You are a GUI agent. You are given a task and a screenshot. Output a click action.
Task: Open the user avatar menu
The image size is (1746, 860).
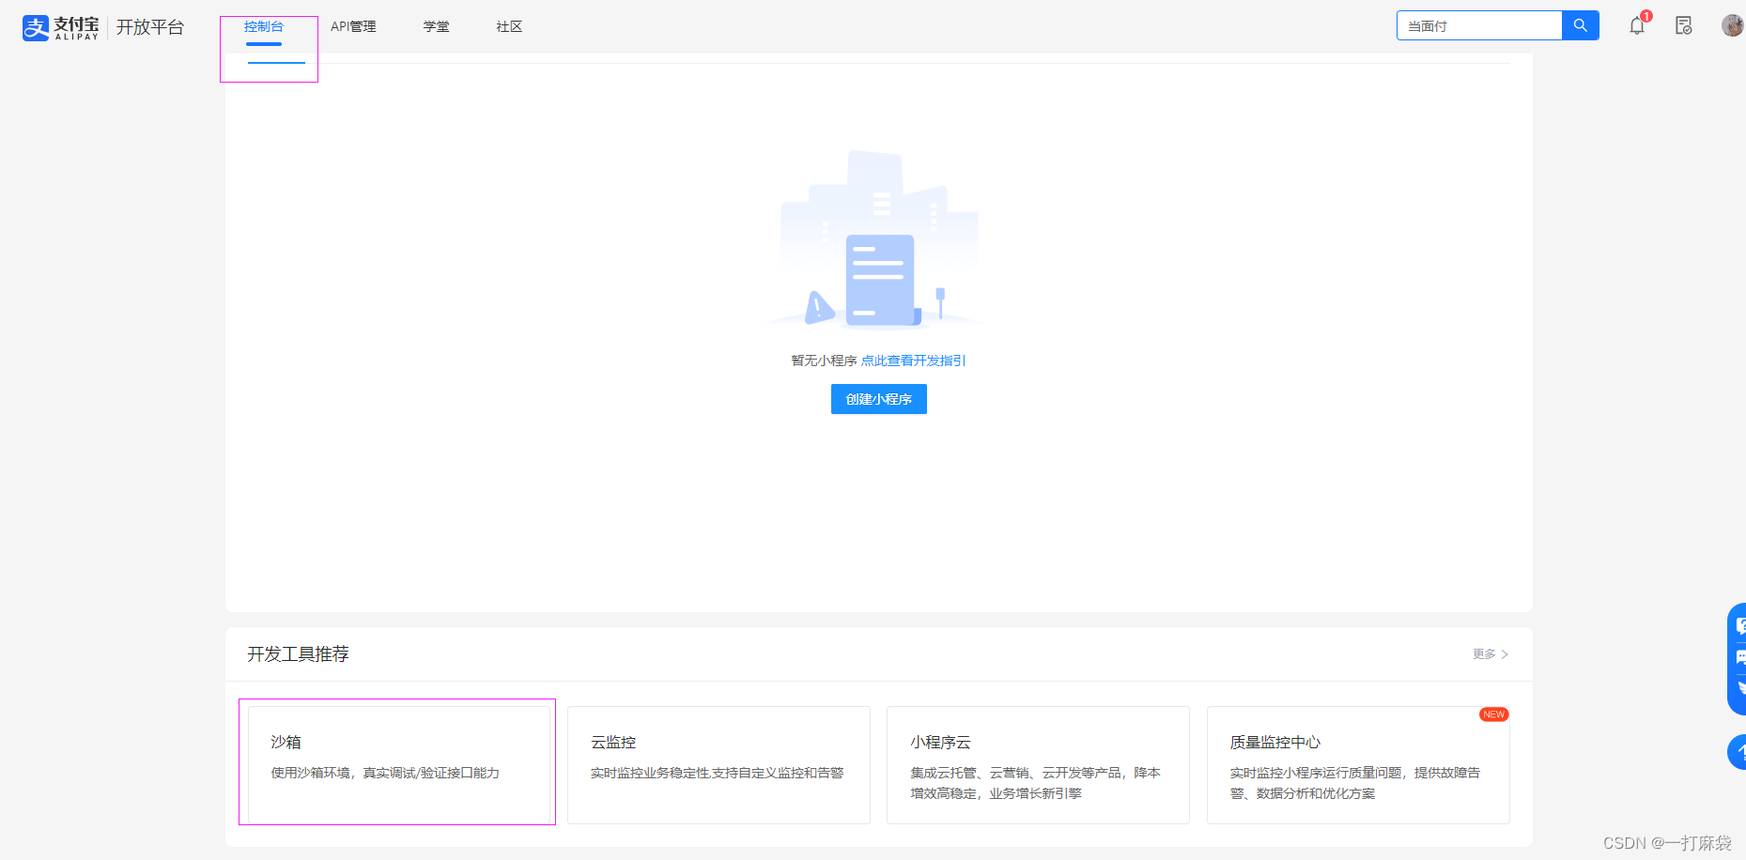coord(1731,24)
